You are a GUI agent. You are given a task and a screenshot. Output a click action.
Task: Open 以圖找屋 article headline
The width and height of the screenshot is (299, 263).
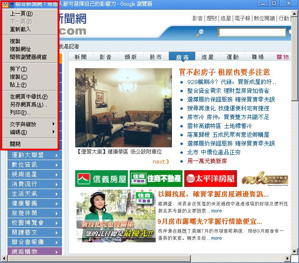coord(213,194)
